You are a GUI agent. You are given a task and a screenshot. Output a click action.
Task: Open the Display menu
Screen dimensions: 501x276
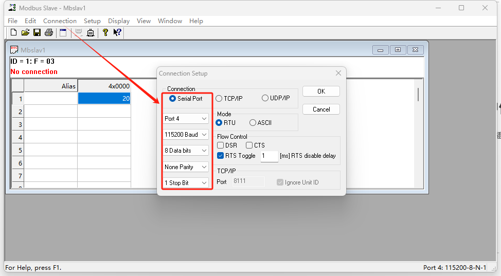click(x=119, y=21)
